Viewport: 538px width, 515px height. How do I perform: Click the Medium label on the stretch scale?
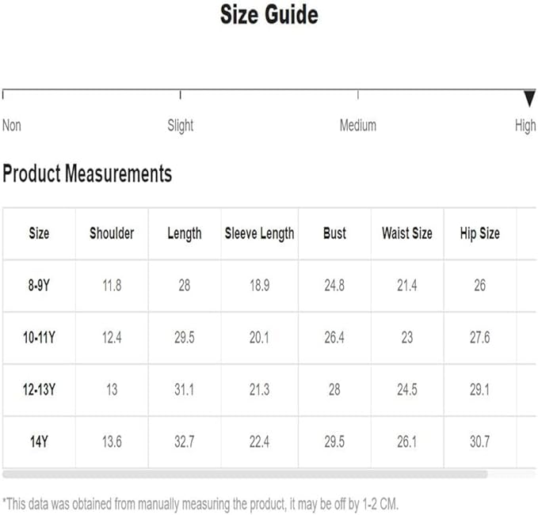coord(358,126)
